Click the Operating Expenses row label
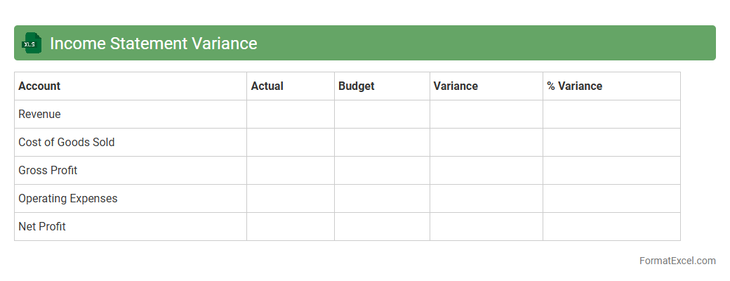This screenshot has width=730, height=281. coord(68,199)
